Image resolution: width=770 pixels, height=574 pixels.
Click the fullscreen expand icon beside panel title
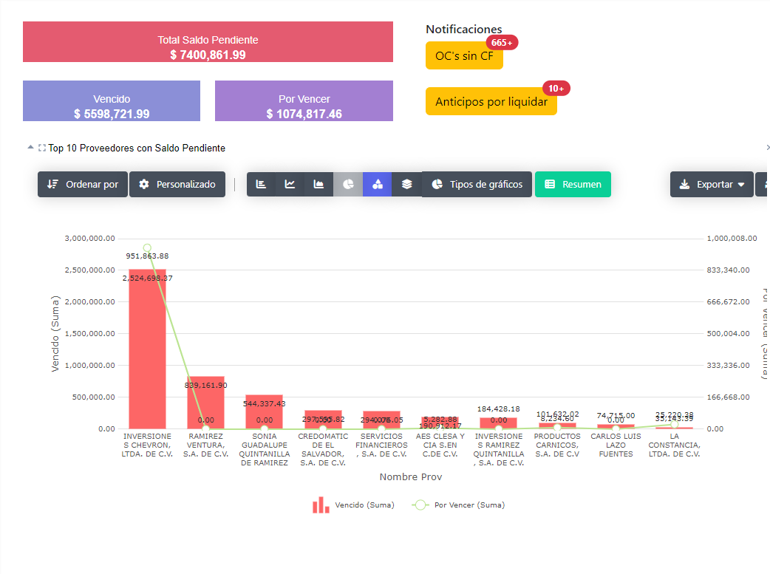tap(42, 148)
